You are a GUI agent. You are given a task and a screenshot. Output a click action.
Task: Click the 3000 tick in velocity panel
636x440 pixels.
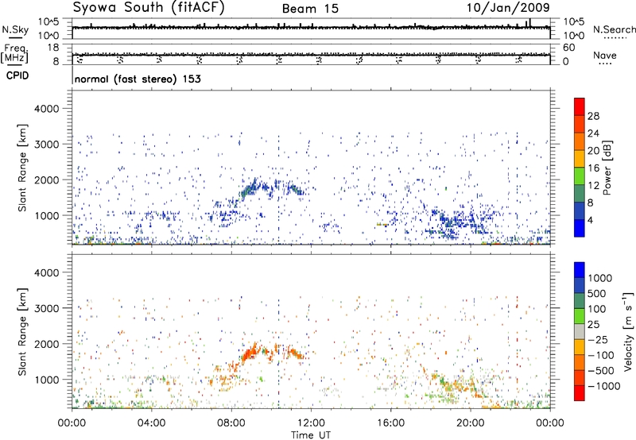pos(46,308)
